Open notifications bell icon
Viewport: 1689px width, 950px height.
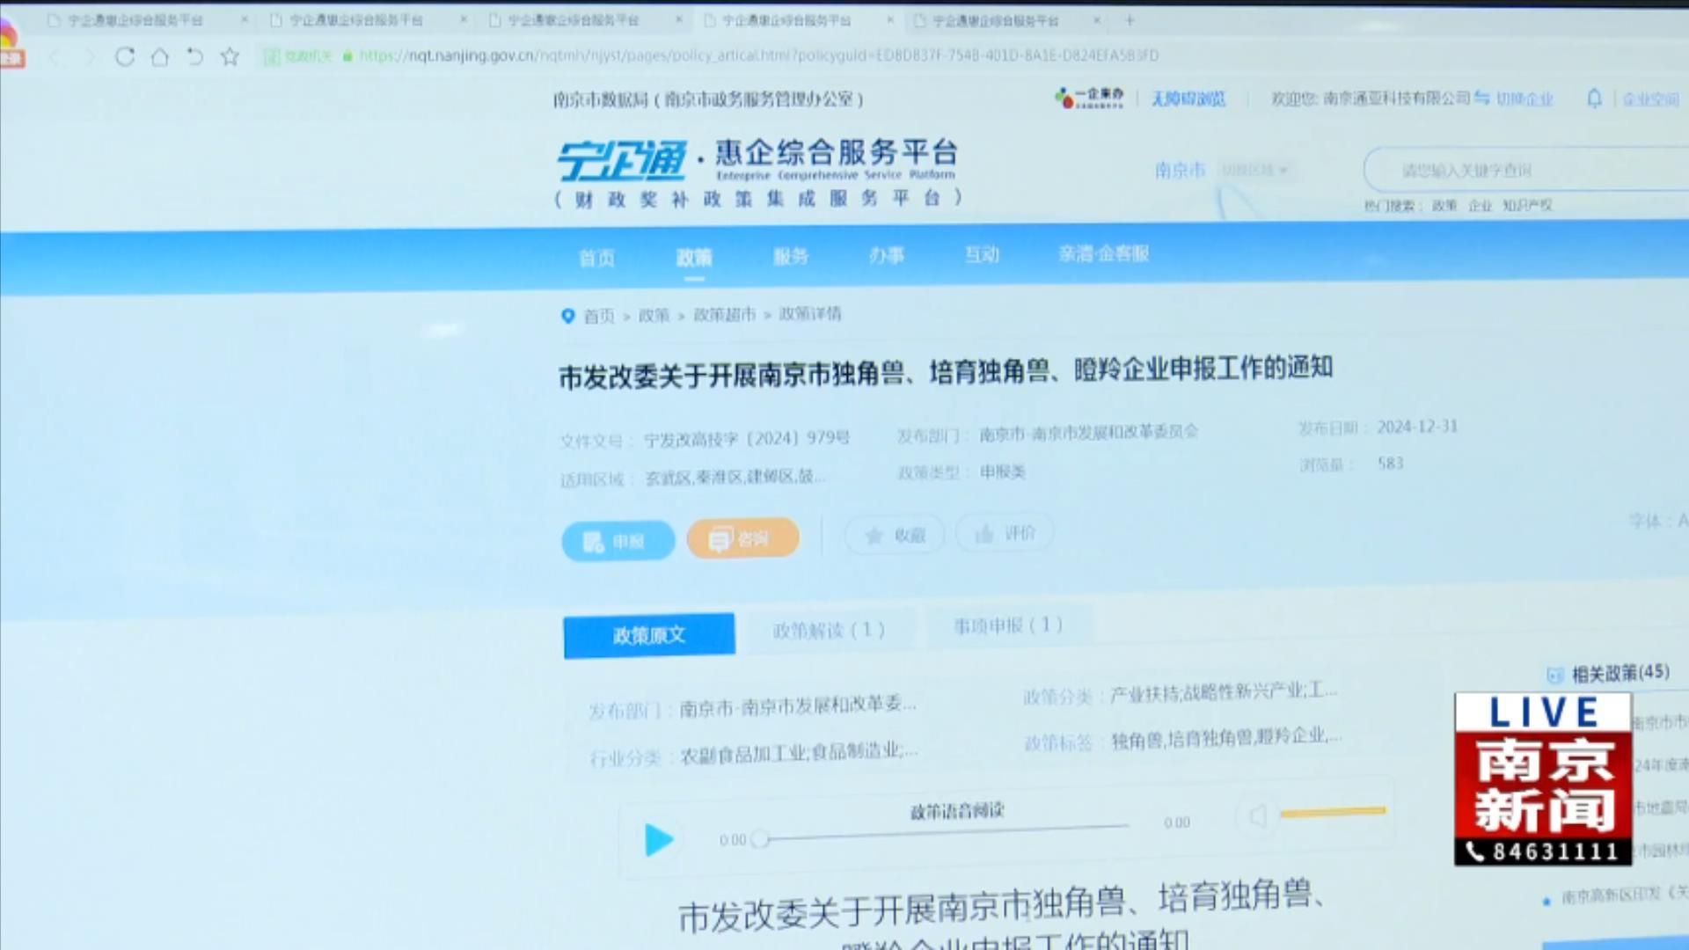[1594, 99]
